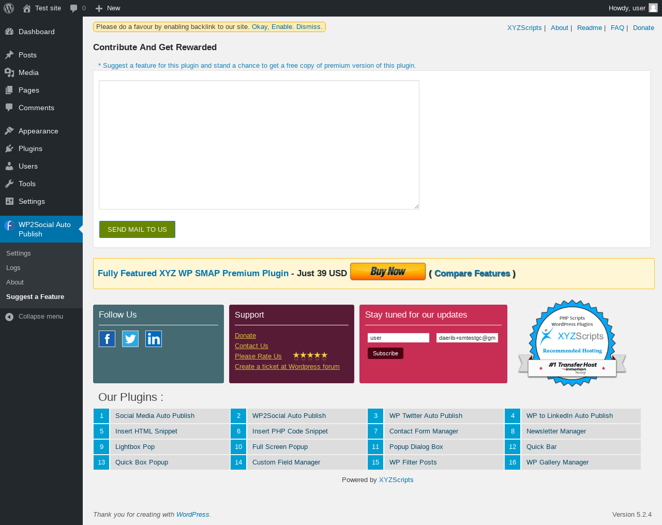
Task: Click the SEND MAIL TO US button
Action: point(137,230)
